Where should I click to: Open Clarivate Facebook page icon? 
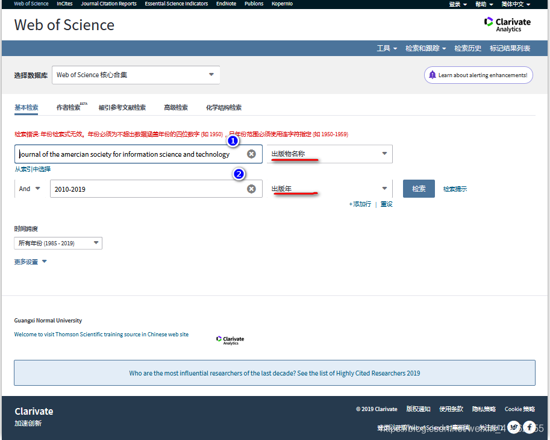[530, 427]
